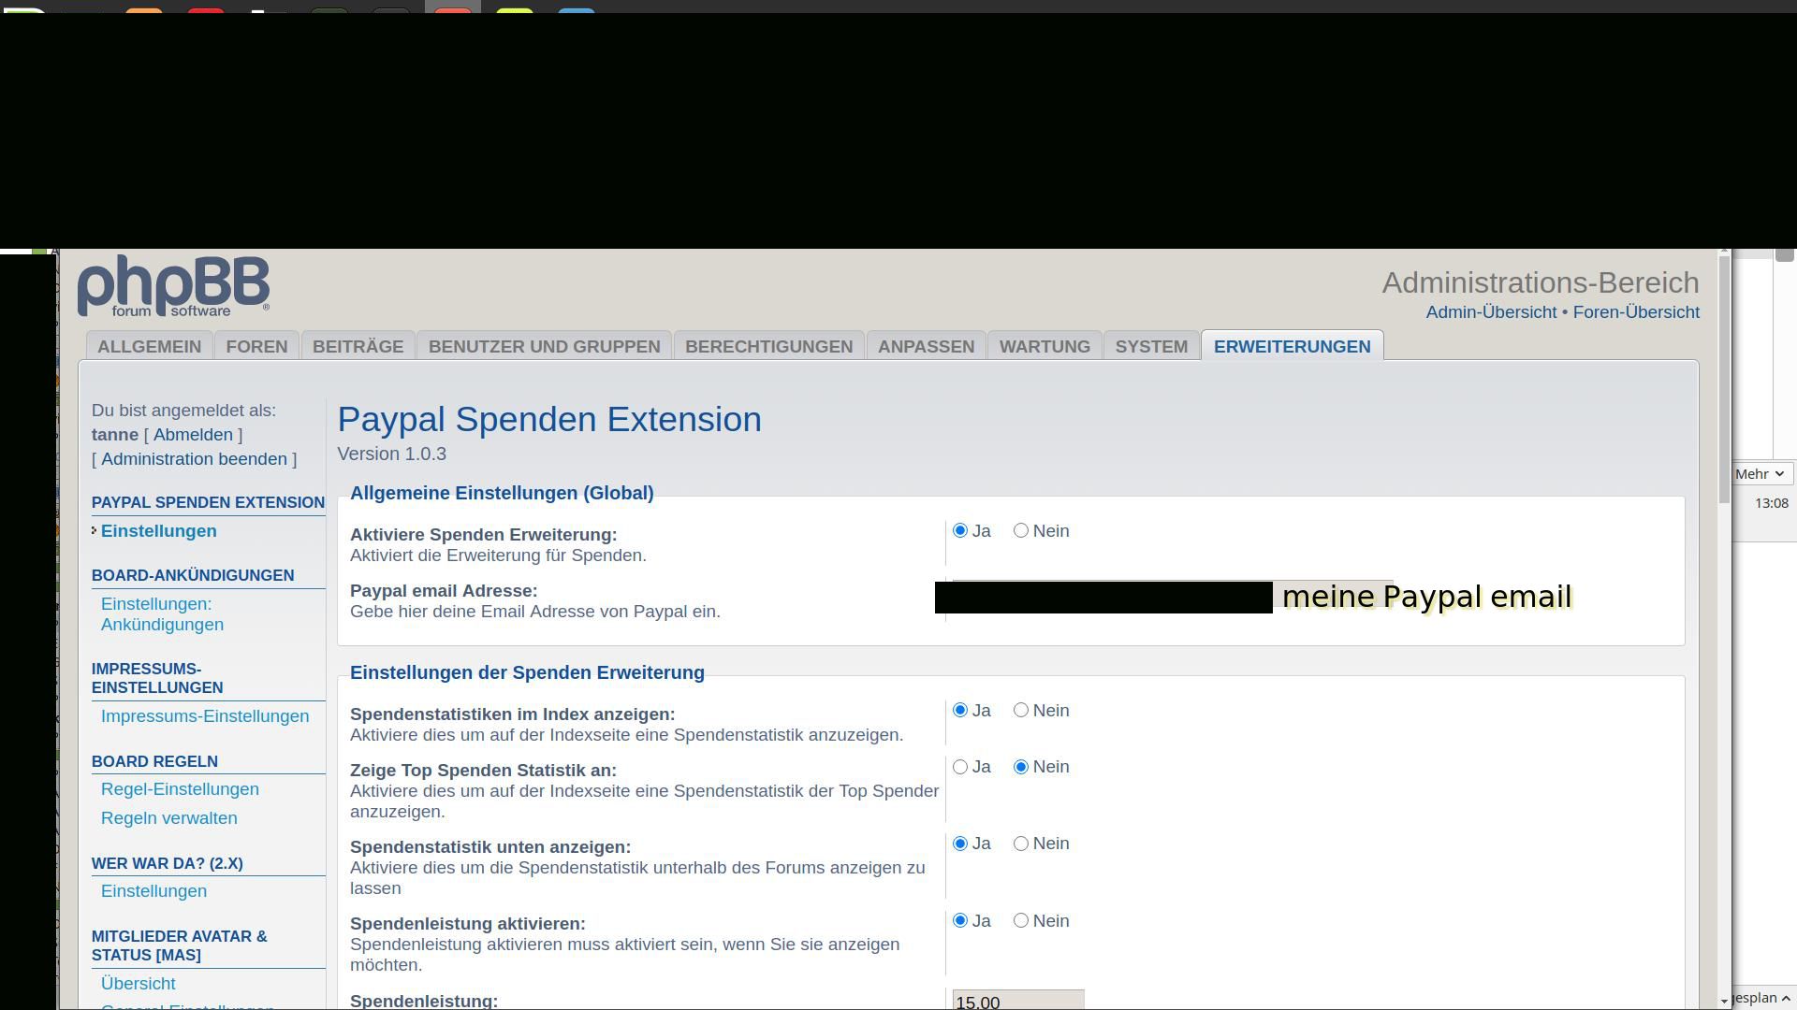This screenshot has height=1010, width=1797.
Task: Open Einstellungen under Wer war da?
Action: (153, 891)
